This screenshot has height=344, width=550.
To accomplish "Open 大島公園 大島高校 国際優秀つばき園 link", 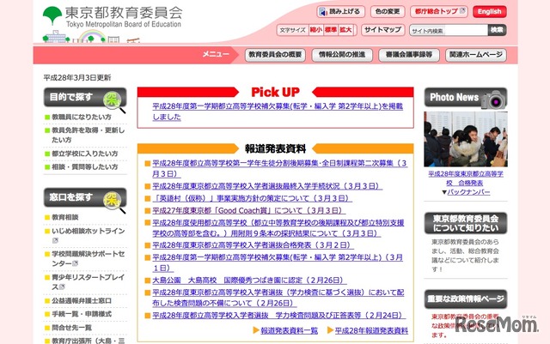I will coord(249,281).
